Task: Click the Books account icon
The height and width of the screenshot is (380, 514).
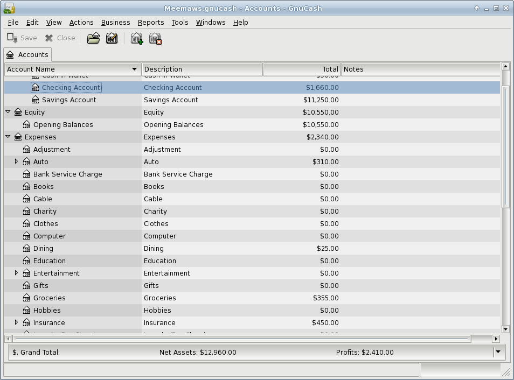Action: (x=26, y=187)
